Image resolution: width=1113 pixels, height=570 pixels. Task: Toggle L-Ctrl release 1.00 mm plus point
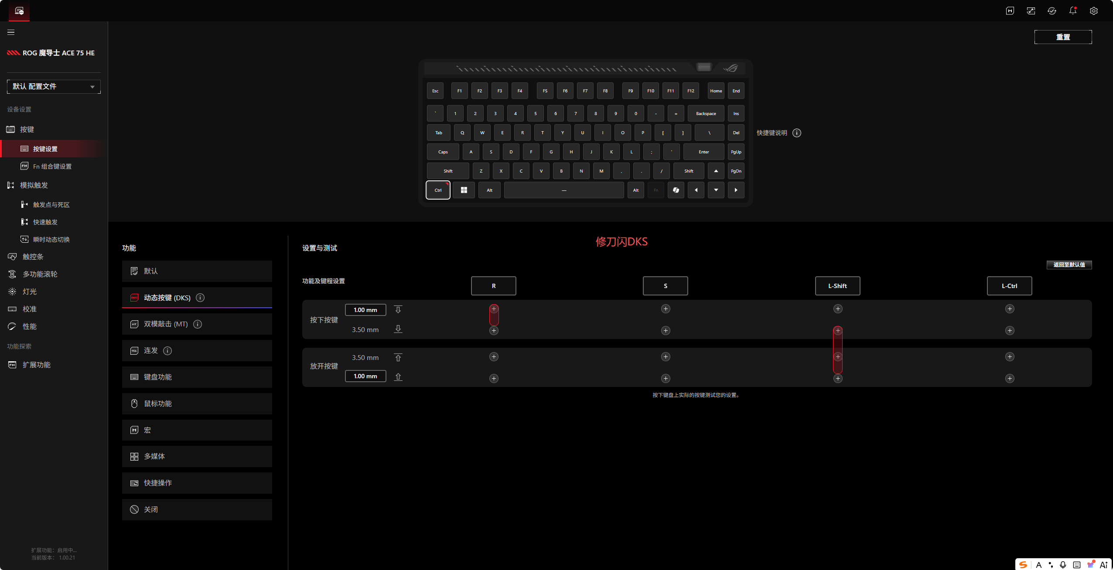pos(1010,379)
